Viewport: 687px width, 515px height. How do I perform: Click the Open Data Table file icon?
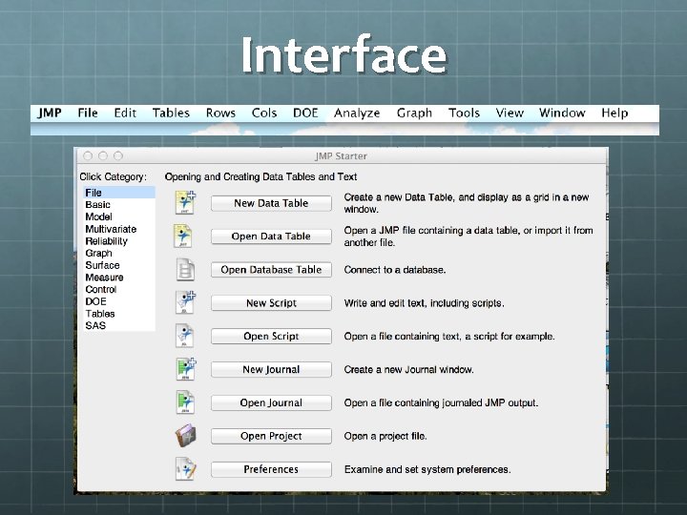(183, 237)
